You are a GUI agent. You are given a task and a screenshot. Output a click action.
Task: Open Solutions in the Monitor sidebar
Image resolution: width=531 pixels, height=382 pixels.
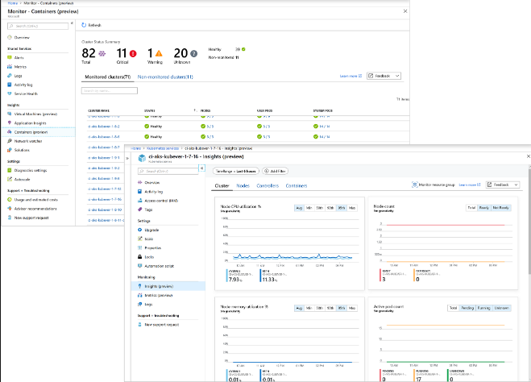coord(22,150)
